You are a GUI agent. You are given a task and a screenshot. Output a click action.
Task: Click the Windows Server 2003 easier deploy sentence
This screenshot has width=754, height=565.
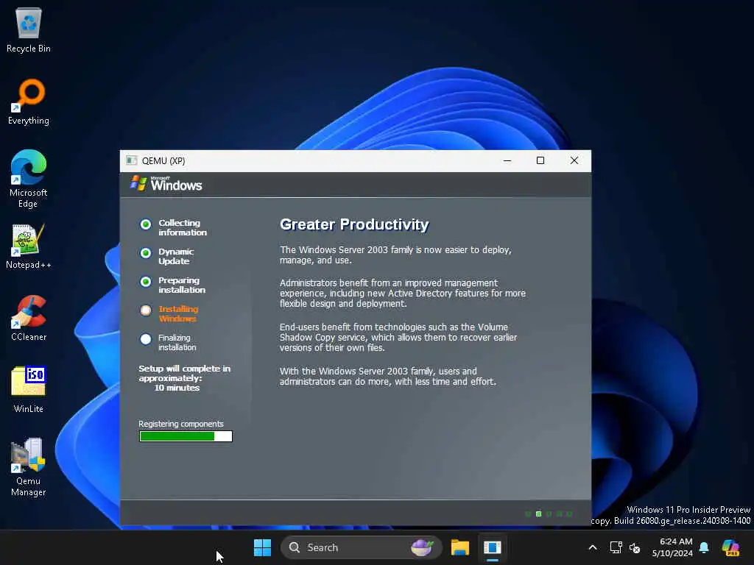coord(395,255)
